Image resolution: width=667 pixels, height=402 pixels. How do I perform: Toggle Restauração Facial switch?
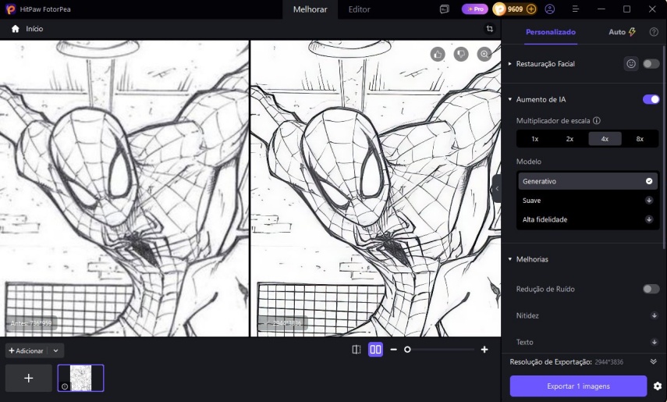pyautogui.click(x=651, y=64)
